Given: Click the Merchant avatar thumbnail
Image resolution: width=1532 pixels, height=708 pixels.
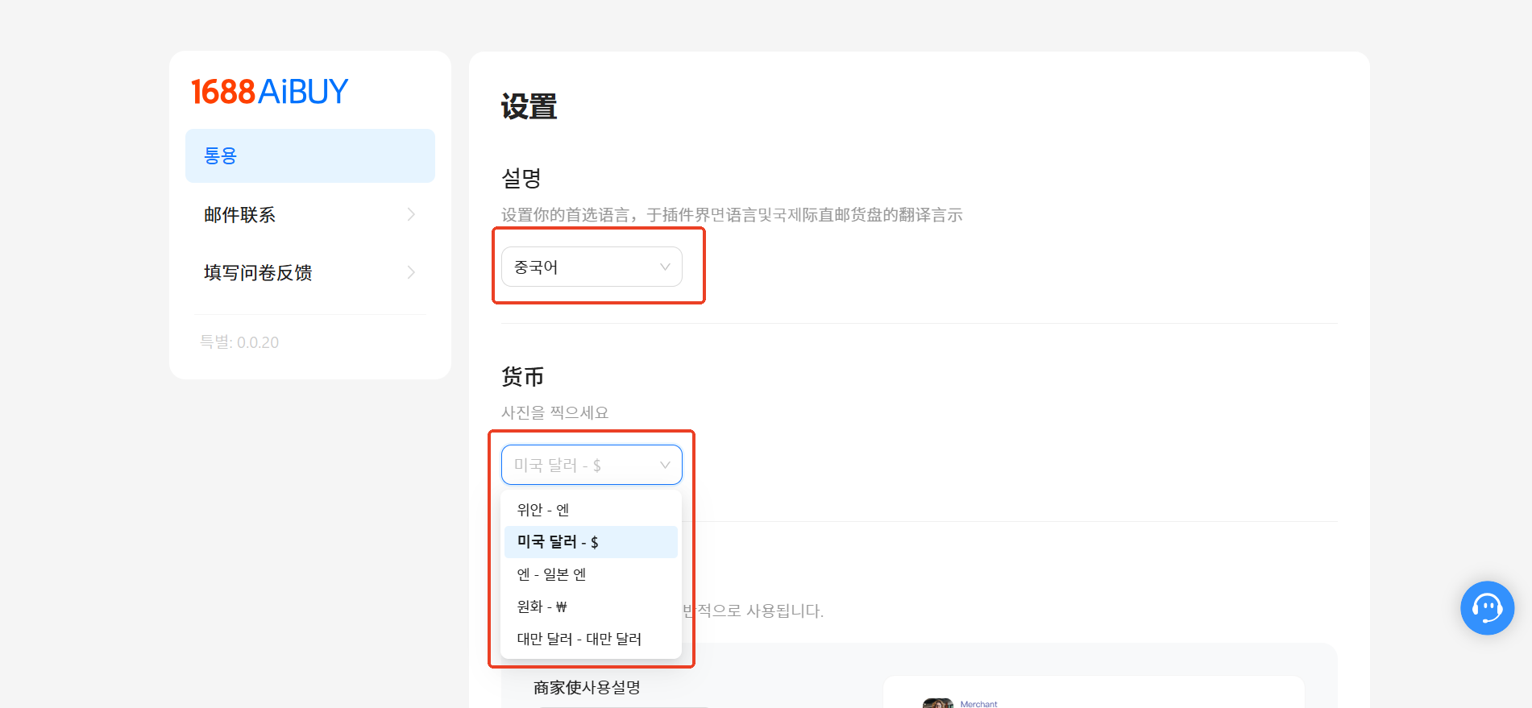Looking at the screenshot, I should tap(938, 703).
